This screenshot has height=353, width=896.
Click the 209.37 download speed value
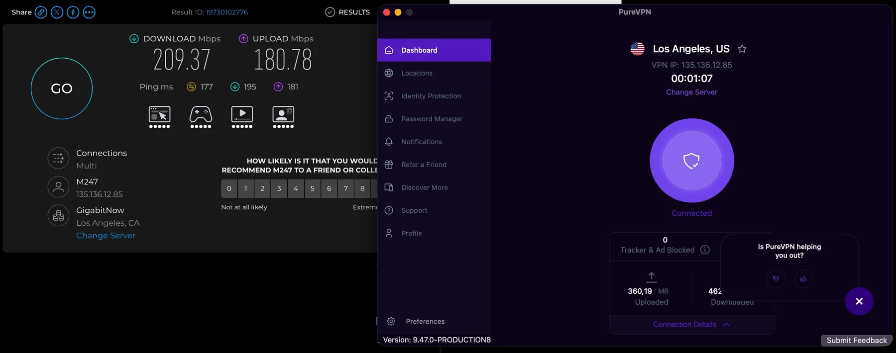tap(182, 60)
